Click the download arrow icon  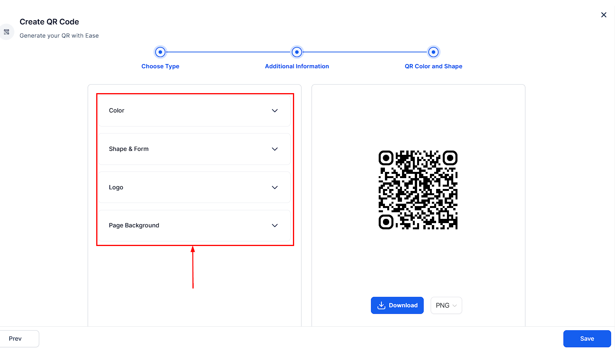(381, 305)
